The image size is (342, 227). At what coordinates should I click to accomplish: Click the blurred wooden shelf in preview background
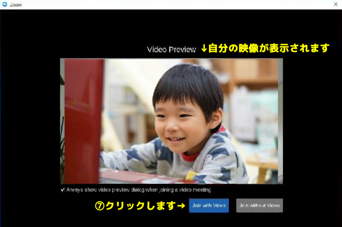coord(253,75)
